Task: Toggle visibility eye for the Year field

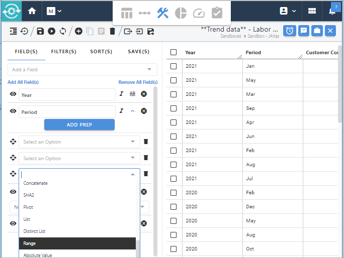Action: click(x=13, y=94)
